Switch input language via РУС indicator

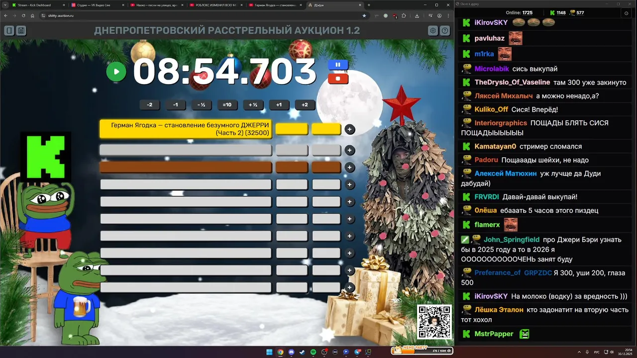point(597,352)
